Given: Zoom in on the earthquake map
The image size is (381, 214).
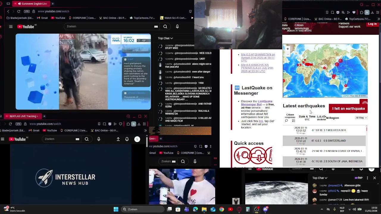Looking at the screenshot, I should [x=288, y=49].
